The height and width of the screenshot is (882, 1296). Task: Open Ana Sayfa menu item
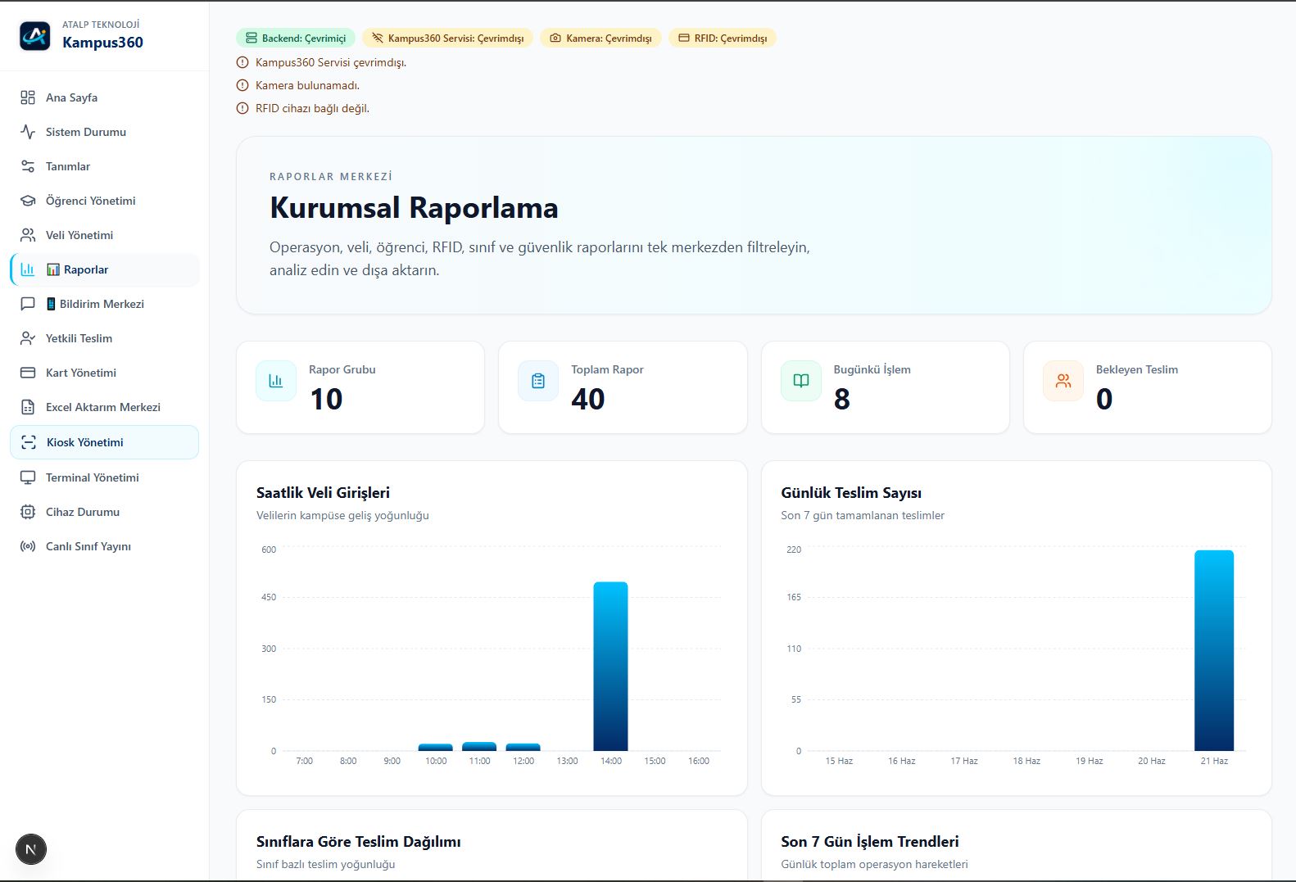(105, 97)
